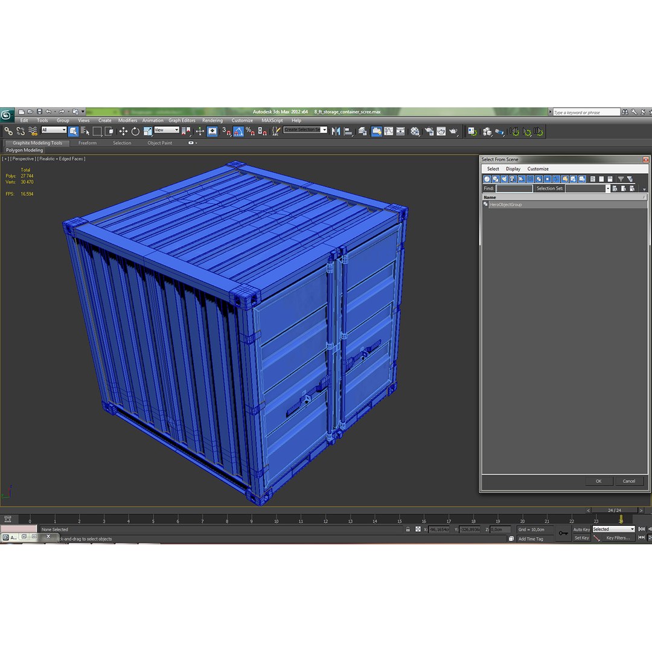Click the Unlink Selection tool
Screen dimensions: 652x652
(x=21, y=132)
